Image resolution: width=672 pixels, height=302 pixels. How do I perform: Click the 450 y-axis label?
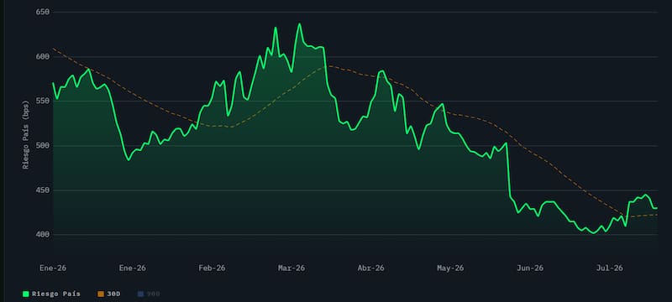pos(43,190)
